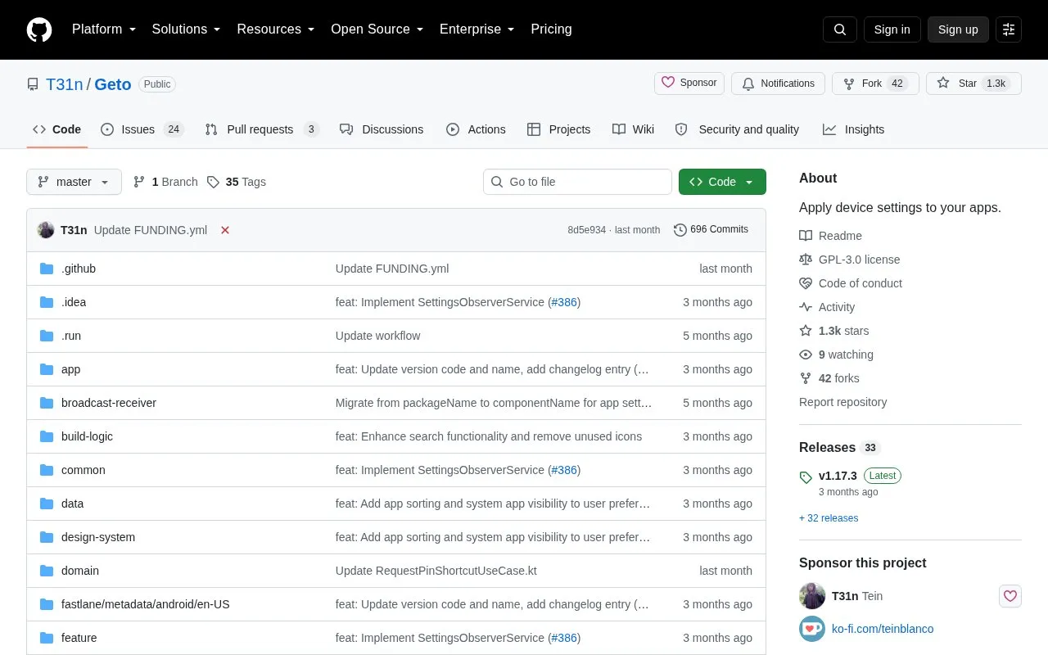Viewport: 1048px width, 655px height.
Task: Switch to the Pull requests tab
Action: (261, 129)
